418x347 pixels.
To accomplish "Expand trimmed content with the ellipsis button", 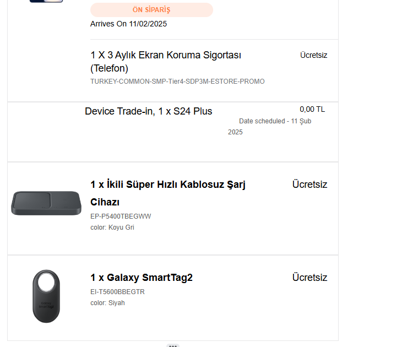I will (x=173, y=345).
